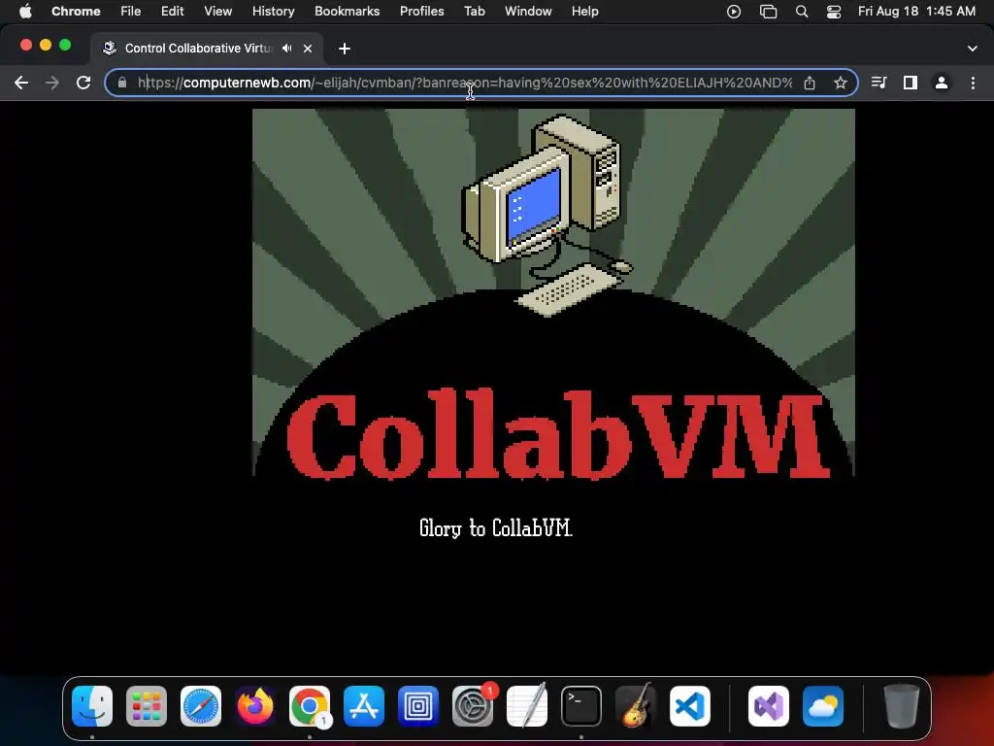
Task: View site security lock info
Action: click(122, 83)
